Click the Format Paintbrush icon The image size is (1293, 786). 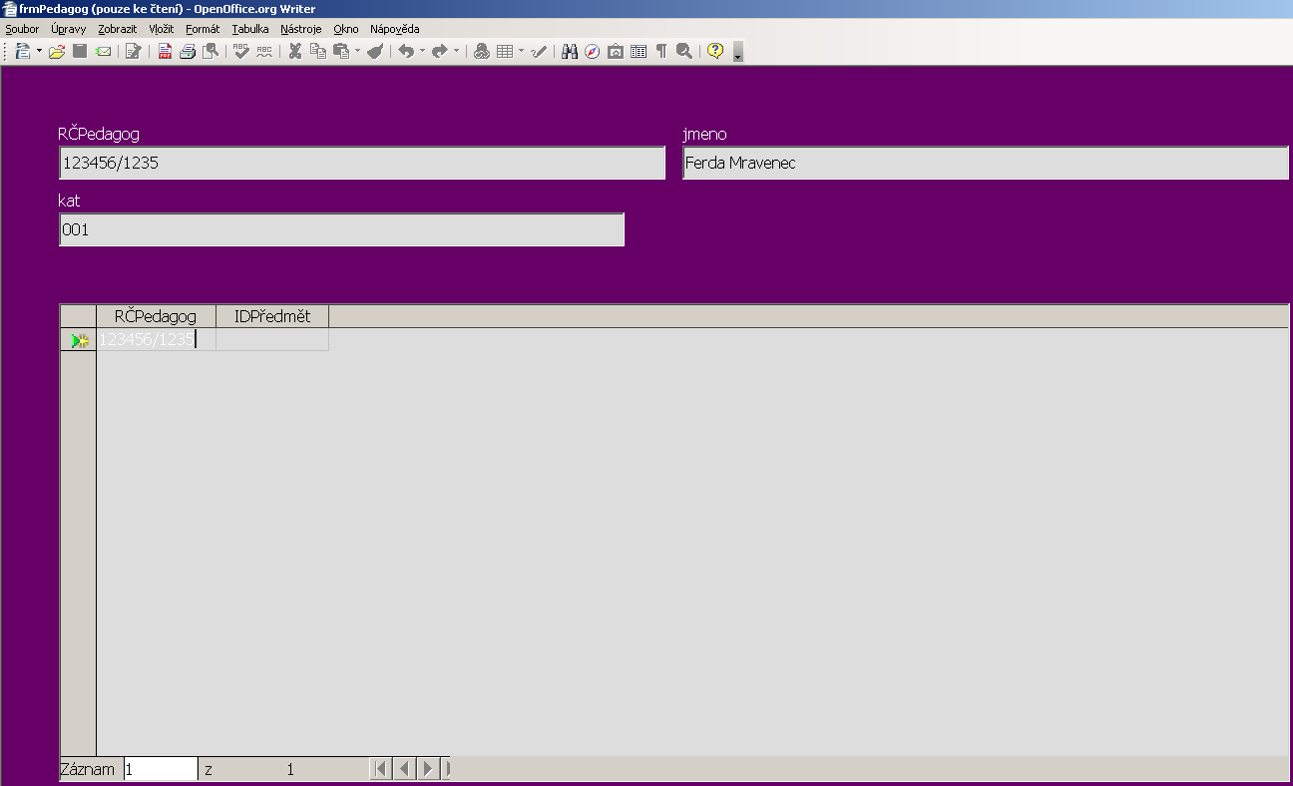pos(375,51)
